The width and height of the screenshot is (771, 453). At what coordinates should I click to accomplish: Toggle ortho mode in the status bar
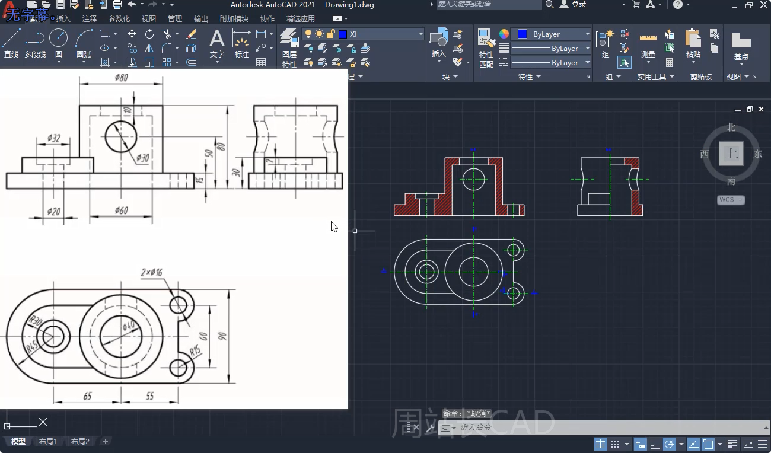pyautogui.click(x=655, y=444)
